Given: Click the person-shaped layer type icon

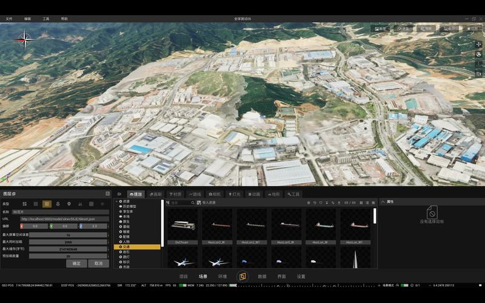Looking at the screenshot, I should (58, 204).
